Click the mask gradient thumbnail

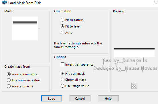[25, 29]
